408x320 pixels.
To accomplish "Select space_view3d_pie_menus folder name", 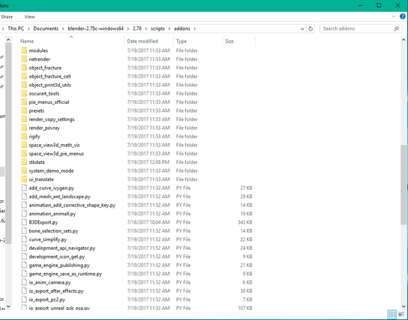I will [56, 154].
